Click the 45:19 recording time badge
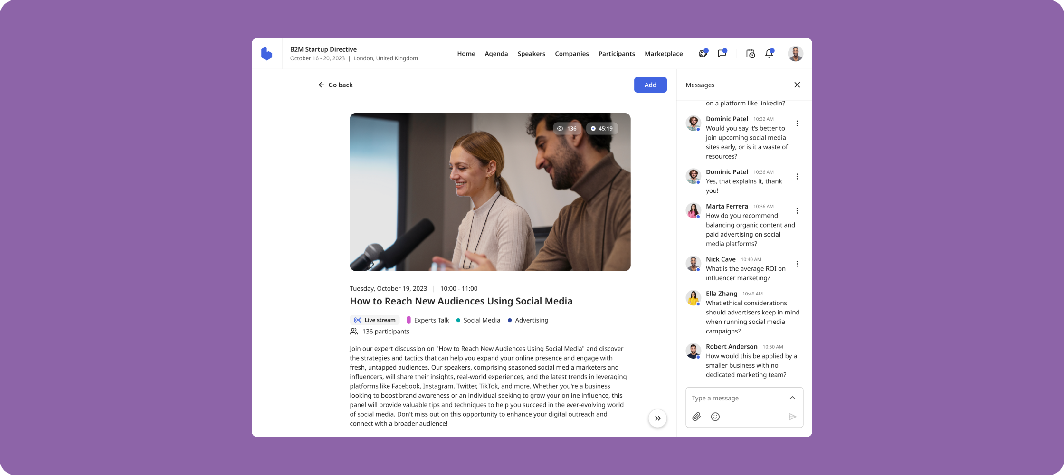1064x475 pixels. (x=602, y=128)
